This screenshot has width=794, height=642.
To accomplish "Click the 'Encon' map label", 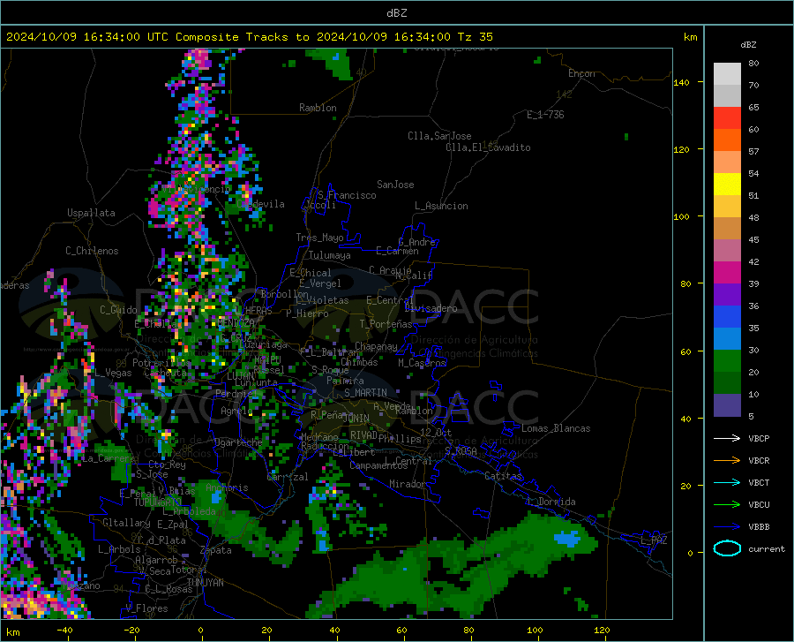I will 581,73.
